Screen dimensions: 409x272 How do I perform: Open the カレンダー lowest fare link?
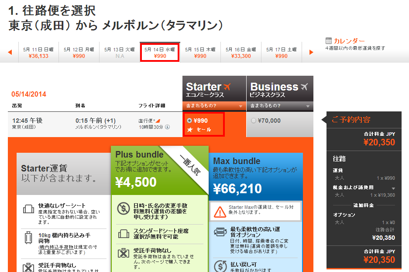pos(349,41)
